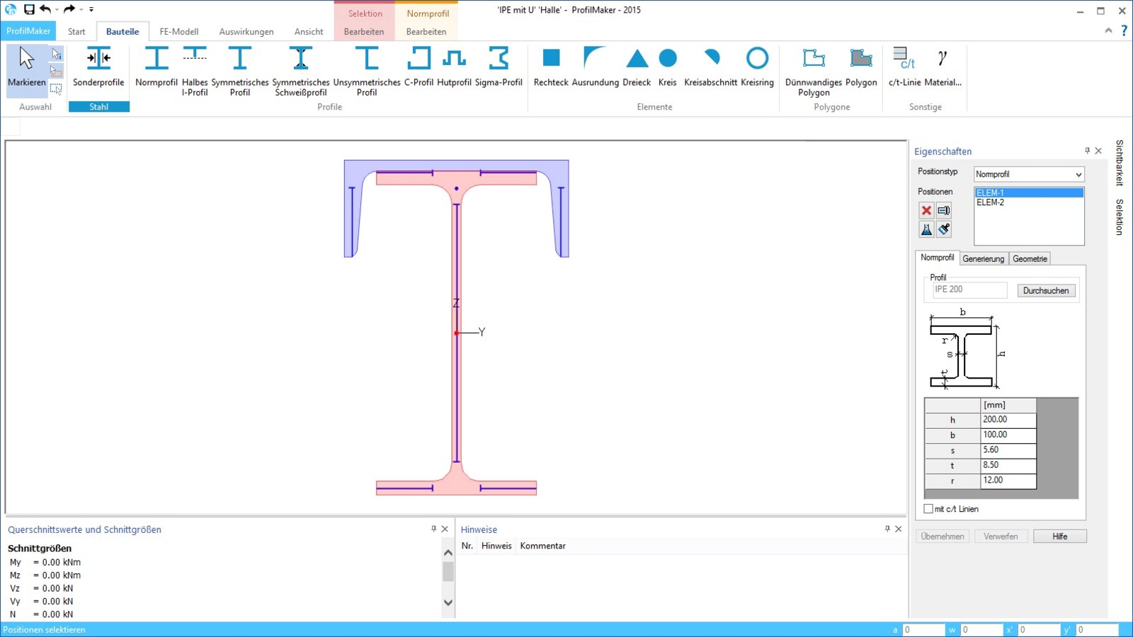Viewport: 1133px width, 637px height.
Task: Undo the last action
Action: 45,9
